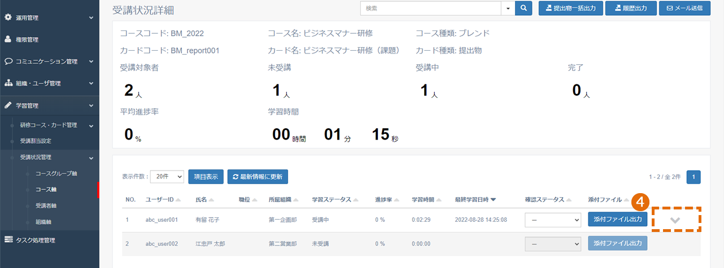Click the 履歴出力 button

(x=631, y=8)
